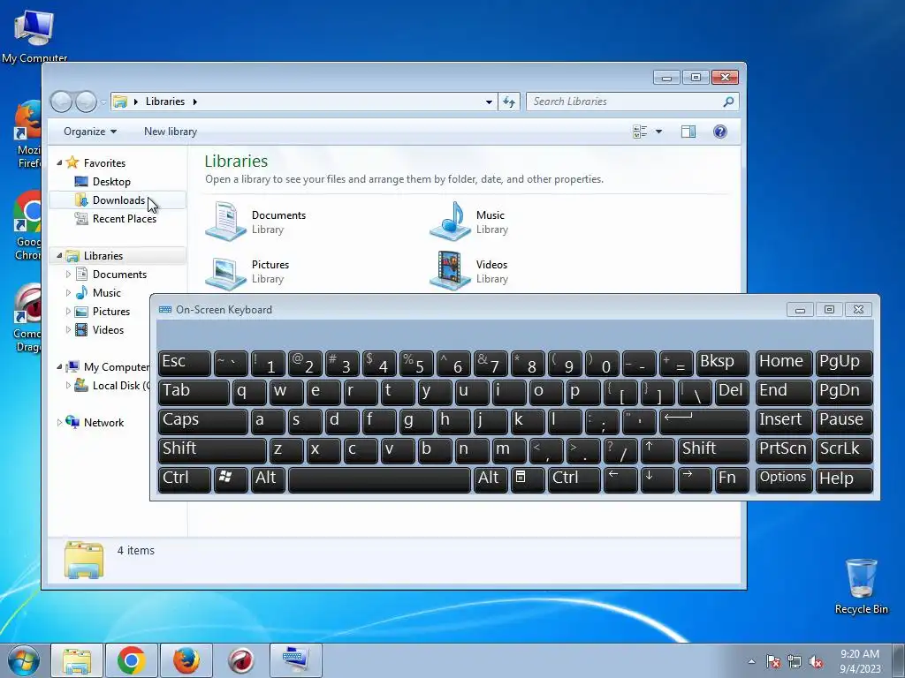Launch Mozilla Firefox from the taskbar
The image size is (905, 678).
pyautogui.click(x=186, y=660)
